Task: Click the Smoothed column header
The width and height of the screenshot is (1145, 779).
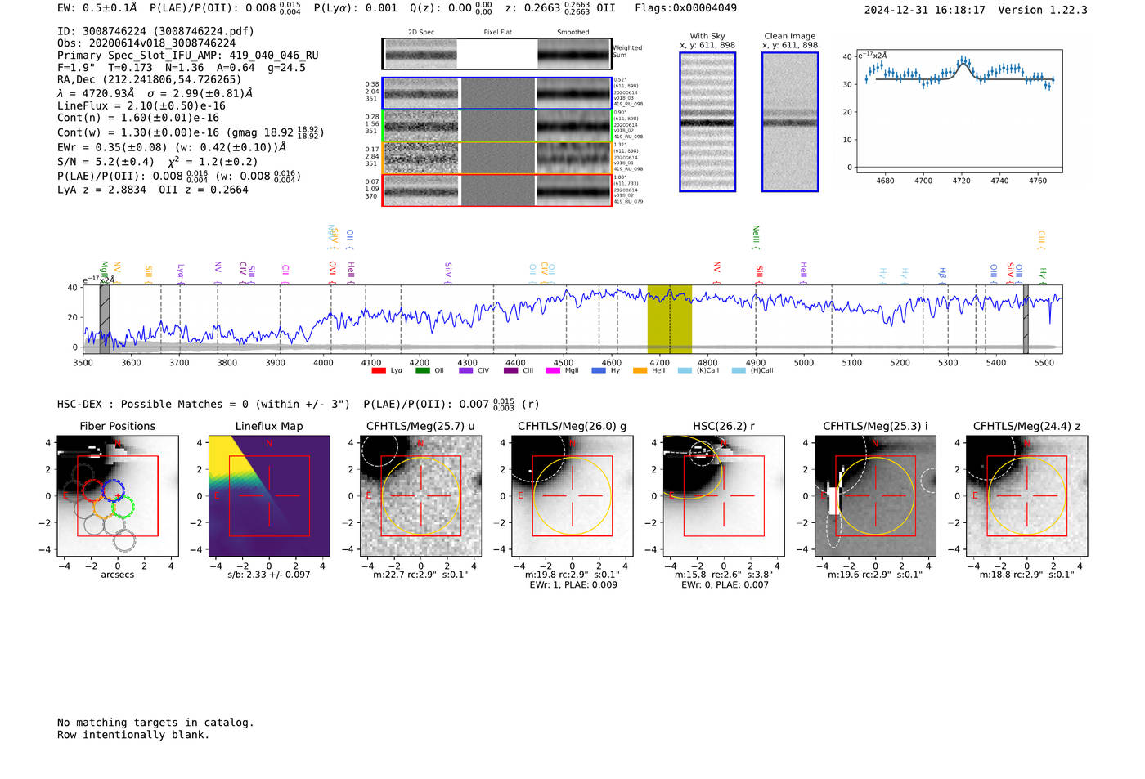Action: click(x=572, y=33)
